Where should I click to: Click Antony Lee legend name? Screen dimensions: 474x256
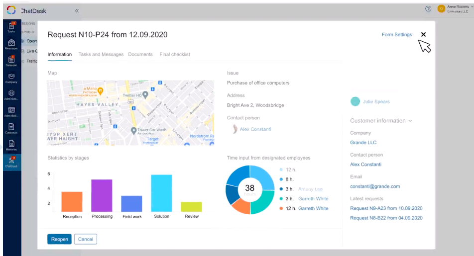pyautogui.click(x=311, y=189)
